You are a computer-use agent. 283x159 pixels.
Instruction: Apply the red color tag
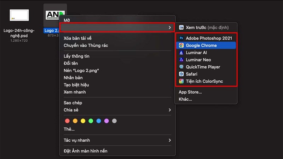68,121
